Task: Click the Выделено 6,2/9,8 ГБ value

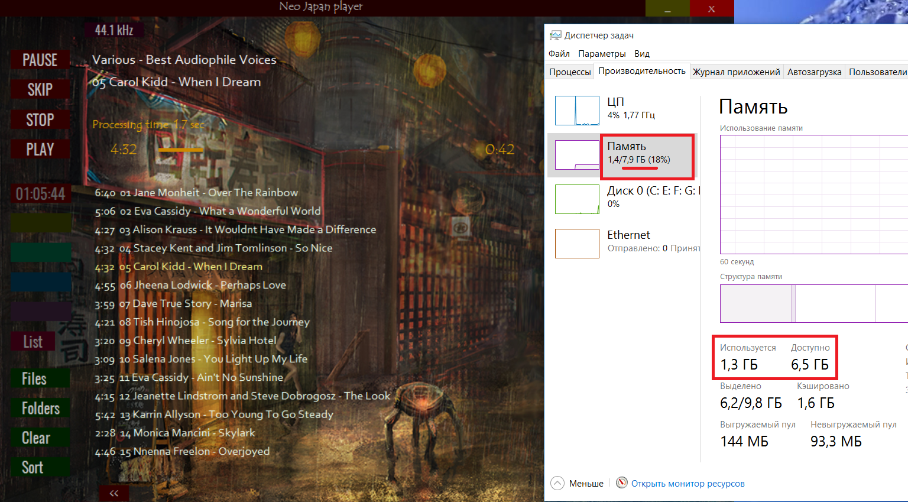Action: click(x=751, y=403)
